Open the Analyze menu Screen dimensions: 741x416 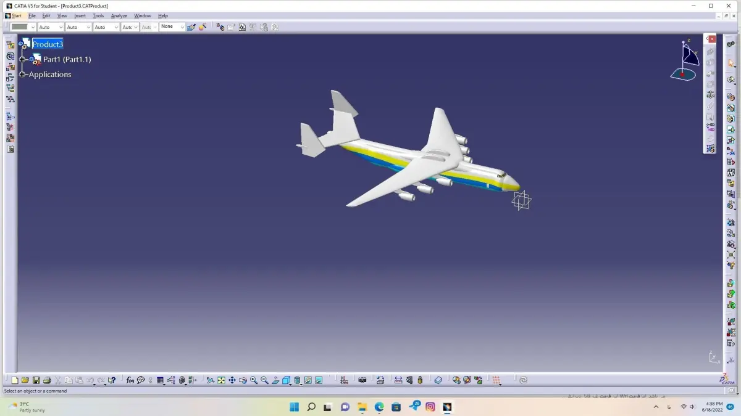(119, 15)
